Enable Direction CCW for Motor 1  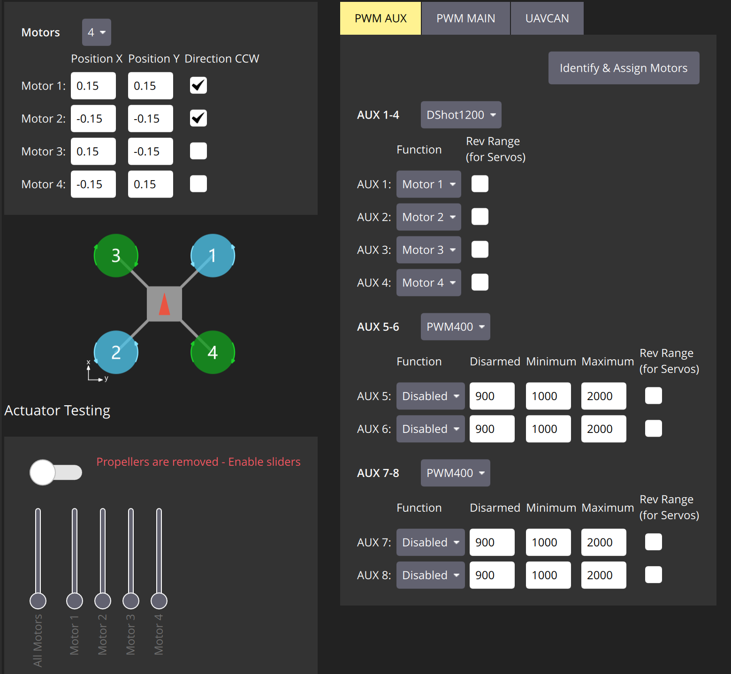198,85
